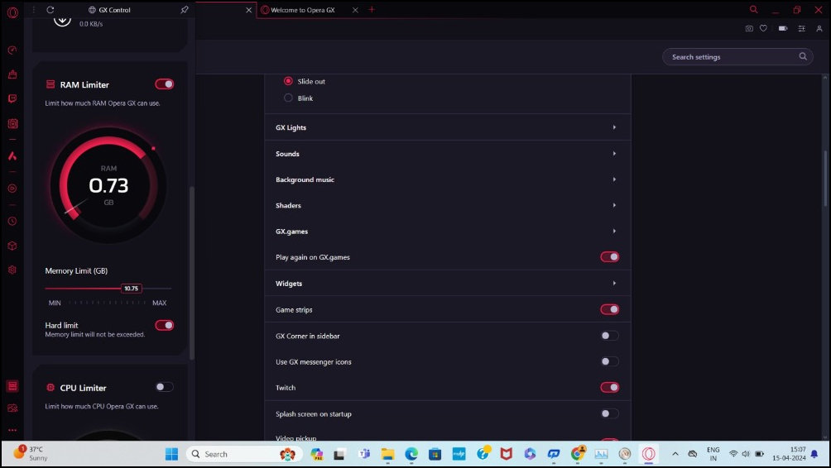Turn off the Hard limit toggle

[x=164, y=325]
